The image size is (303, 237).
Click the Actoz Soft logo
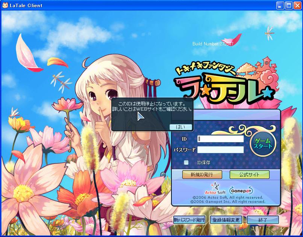click(x=215, y=188)
